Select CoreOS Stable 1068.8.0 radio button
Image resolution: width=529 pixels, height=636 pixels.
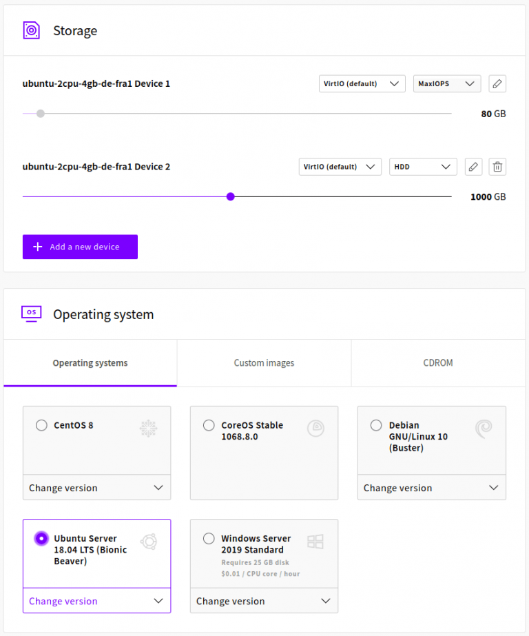coord(209,425)
